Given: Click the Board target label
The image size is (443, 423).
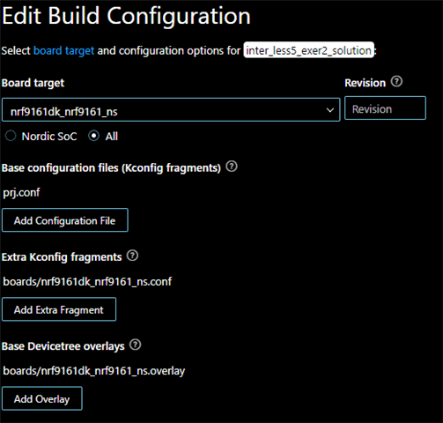Looking at the screenshot, I should coord(33,83).
